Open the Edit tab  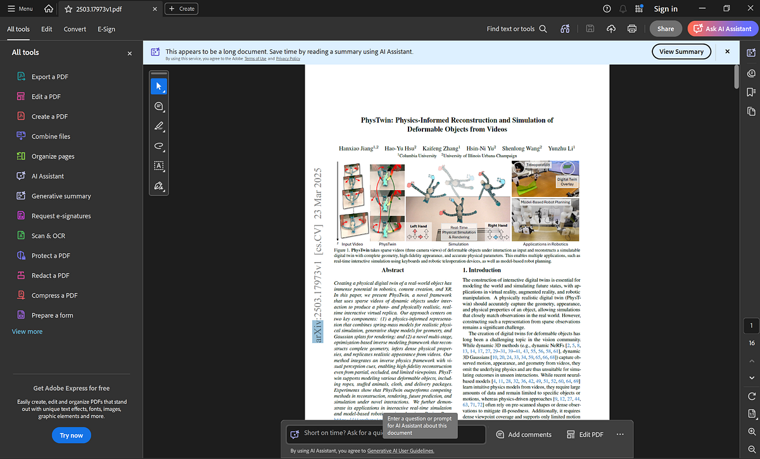point(47,29)
